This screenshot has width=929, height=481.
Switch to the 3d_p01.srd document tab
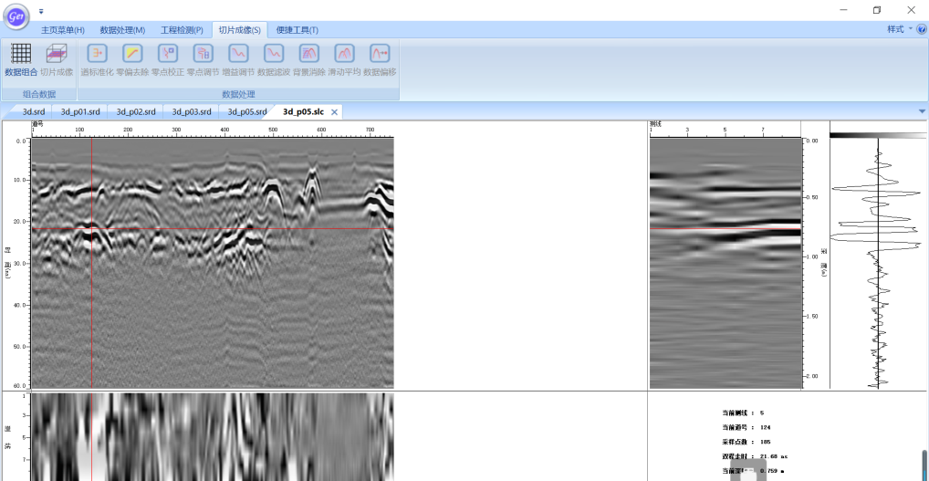click(80, 111)
